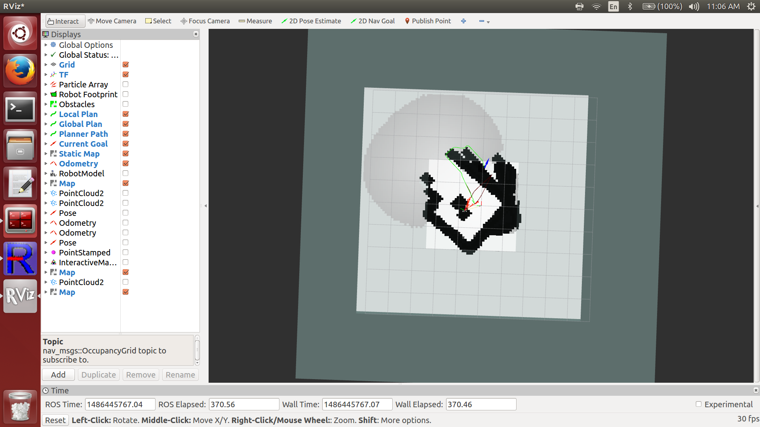
Task: Open the Files manager dock icon
Action: tap(20, 146)
